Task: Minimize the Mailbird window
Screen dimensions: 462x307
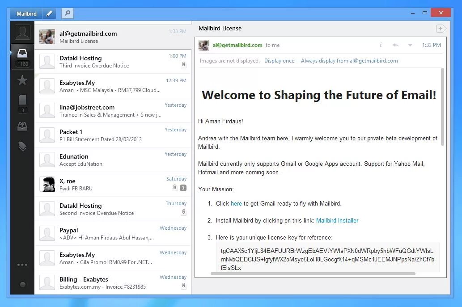Action: 412,13
